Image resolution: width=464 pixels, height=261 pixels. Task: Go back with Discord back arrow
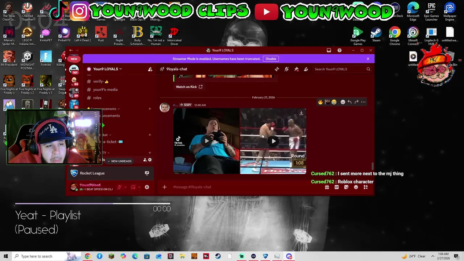71,50
